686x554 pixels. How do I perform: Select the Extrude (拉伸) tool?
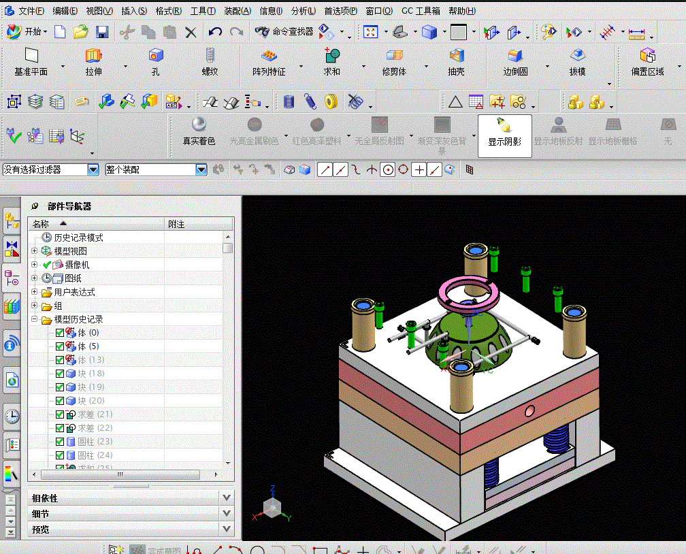point(94,62)
